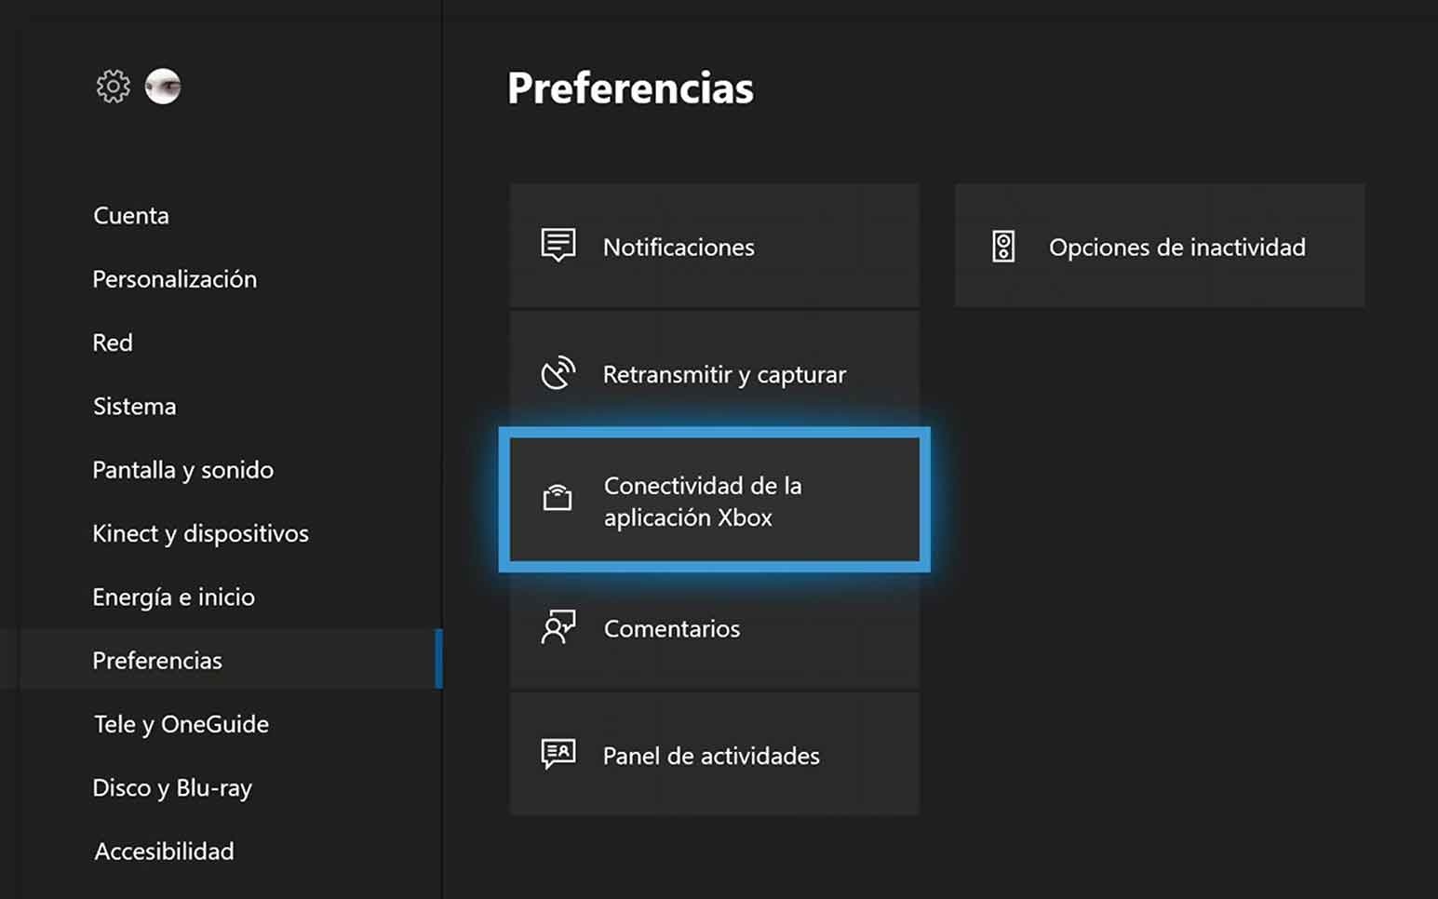Click the Opciones de inactividad speaker icon

(x=1003, y=247)
